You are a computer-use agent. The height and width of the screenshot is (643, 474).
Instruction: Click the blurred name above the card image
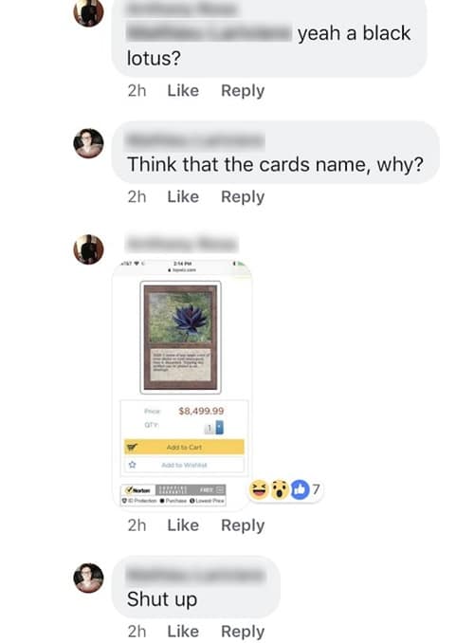point(182,244)
